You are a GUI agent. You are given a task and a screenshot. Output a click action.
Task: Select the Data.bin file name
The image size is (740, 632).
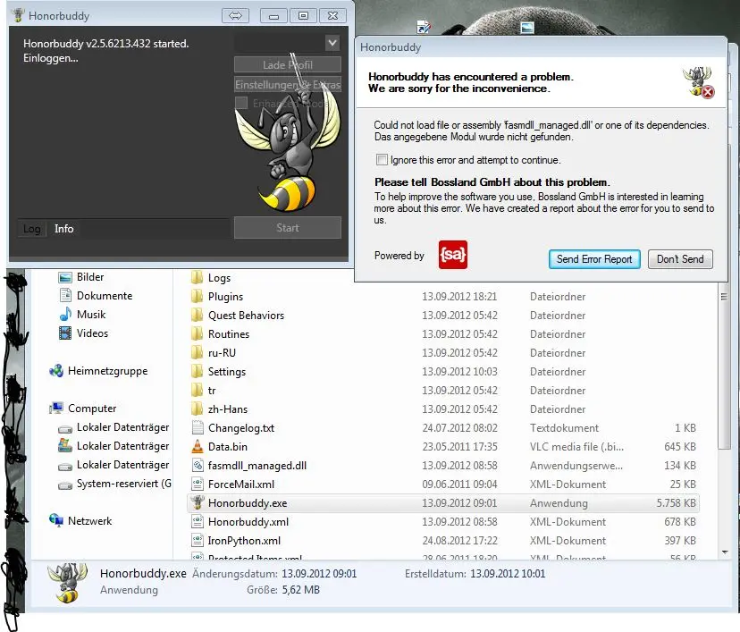point(228,447)
